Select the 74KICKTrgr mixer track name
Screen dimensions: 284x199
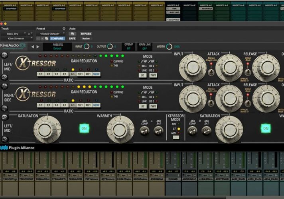click(x=10, y=179)
